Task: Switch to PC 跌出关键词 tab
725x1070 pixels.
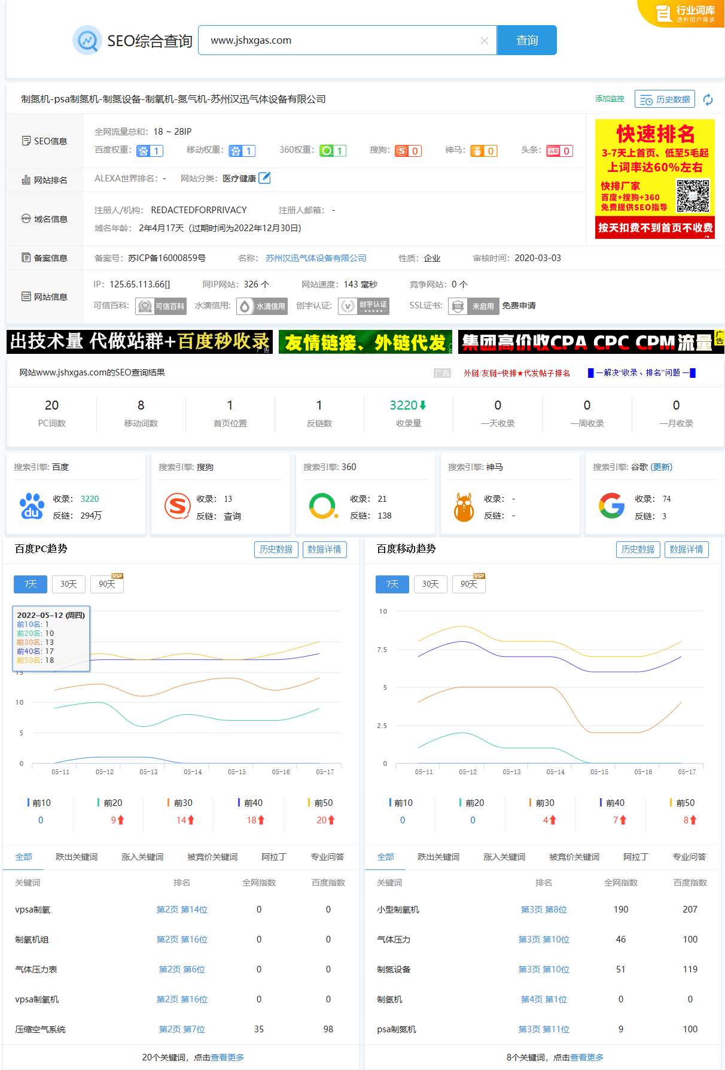Action: click(x=77, y=857)
